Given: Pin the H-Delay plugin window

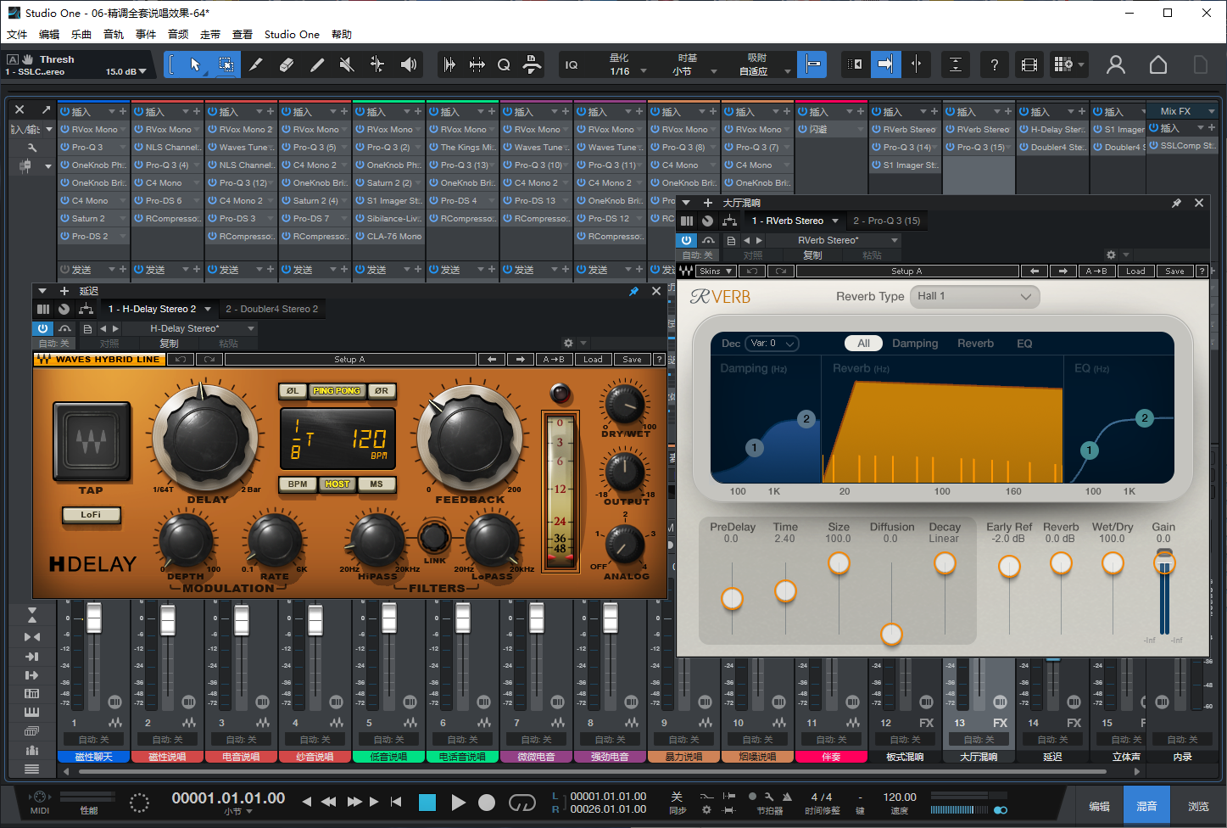Looking at the screenshot, I should (633, 291).
